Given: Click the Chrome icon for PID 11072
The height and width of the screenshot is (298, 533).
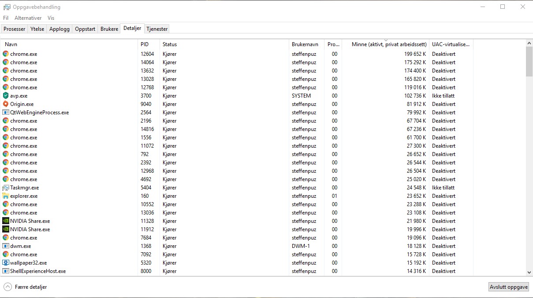Looking at the screenshot, I should pyautogui.click(x=6, y=145).
